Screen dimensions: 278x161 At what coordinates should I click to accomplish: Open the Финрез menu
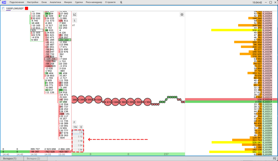click(68, 2)
